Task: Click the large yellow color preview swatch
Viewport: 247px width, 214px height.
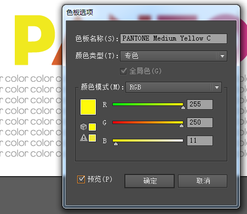Action: tap(88, 107)
